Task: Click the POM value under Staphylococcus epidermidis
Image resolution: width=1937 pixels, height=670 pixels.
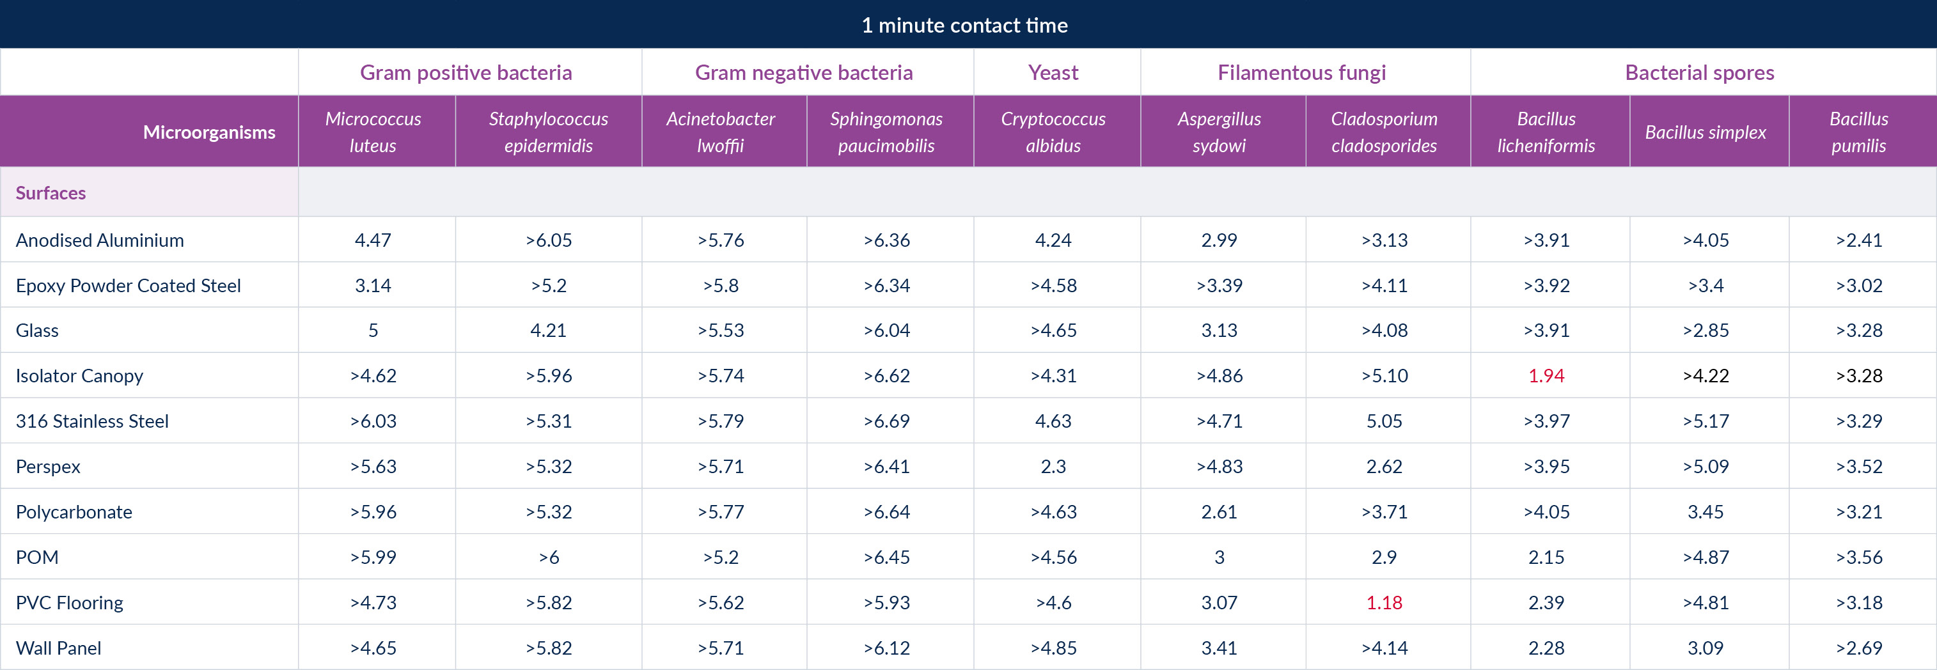Action: click(548, 558)
